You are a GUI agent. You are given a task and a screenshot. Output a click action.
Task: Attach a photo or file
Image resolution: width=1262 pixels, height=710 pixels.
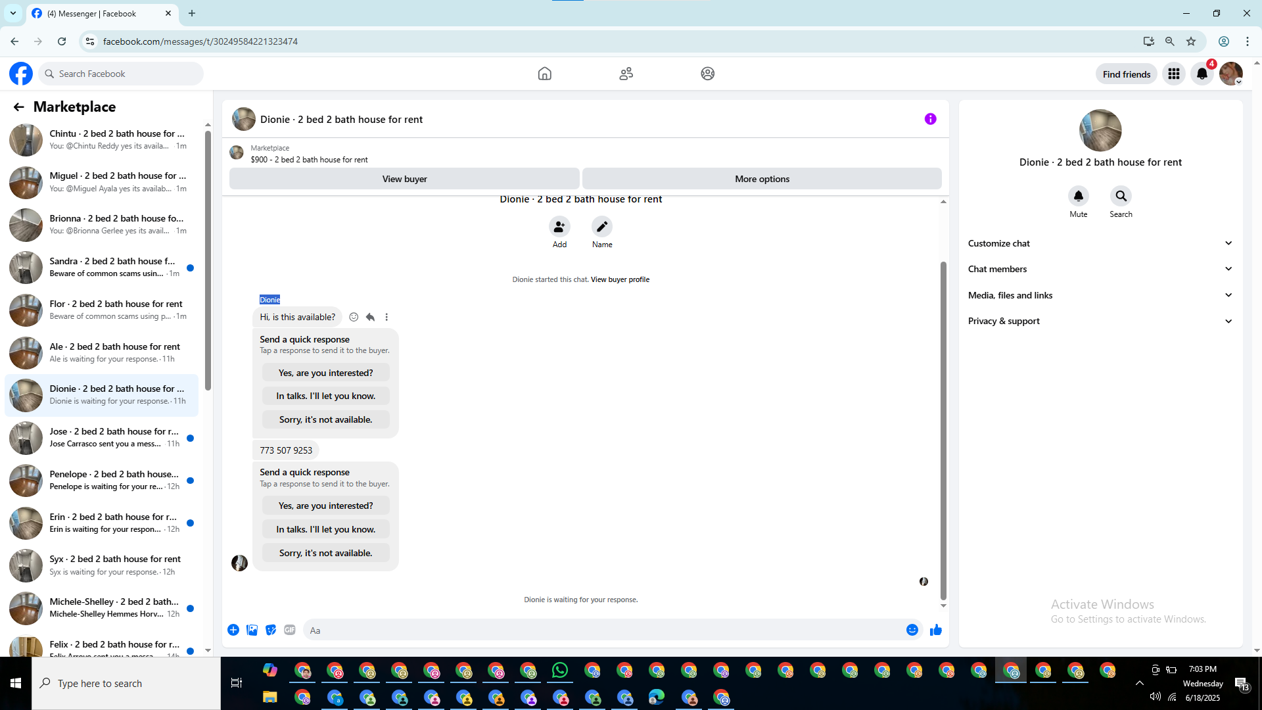[x=252, y=630]
